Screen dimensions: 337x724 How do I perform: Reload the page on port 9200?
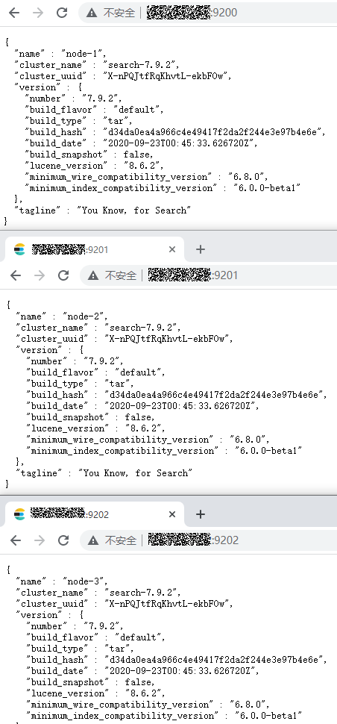point(62,13)
